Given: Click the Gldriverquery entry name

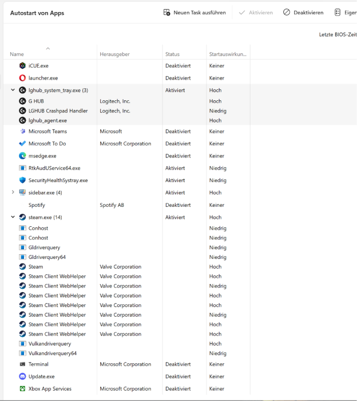Looking at the screenshot, I should point(45,247).
